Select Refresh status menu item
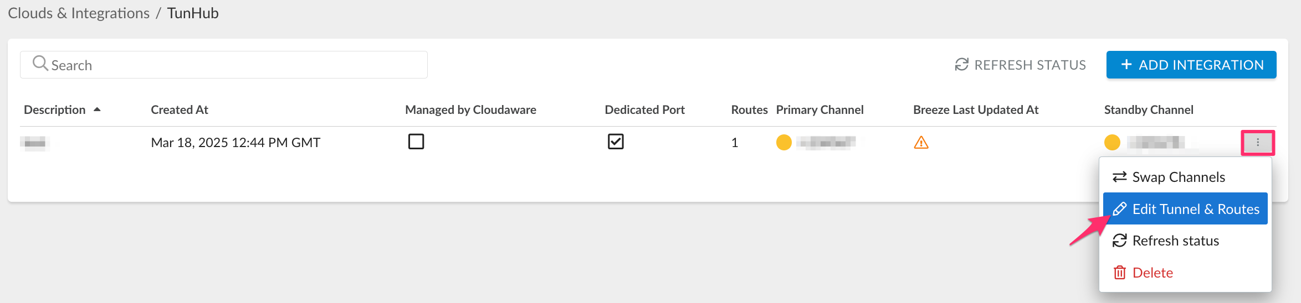This screenshot has height=303, width=1301. coord(1175,241)
